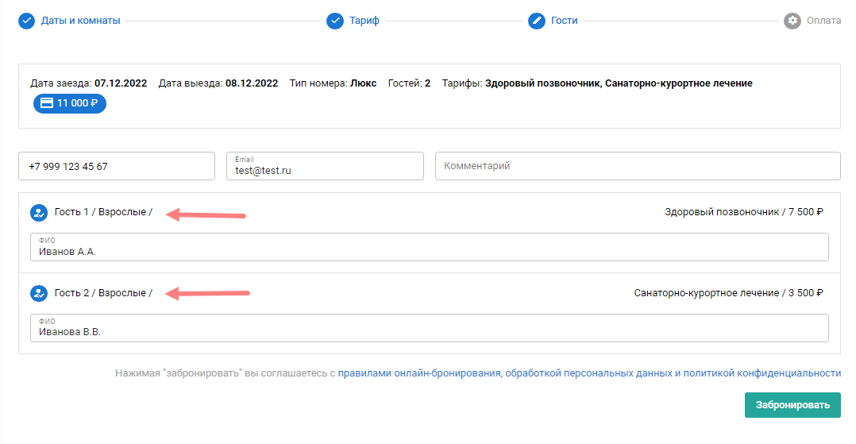Click the tariffs summary Здоровый позвоночник, Санаторно-курортное лечение

pos(619,83)
